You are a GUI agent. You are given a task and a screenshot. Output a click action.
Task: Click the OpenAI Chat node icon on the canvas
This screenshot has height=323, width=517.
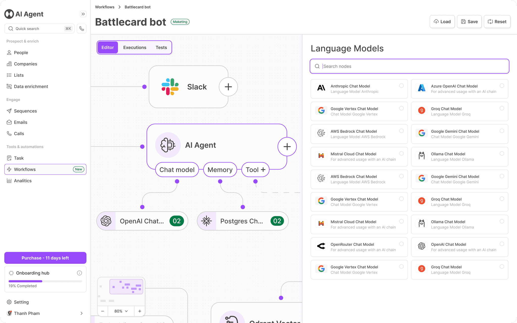click(106, 221)
